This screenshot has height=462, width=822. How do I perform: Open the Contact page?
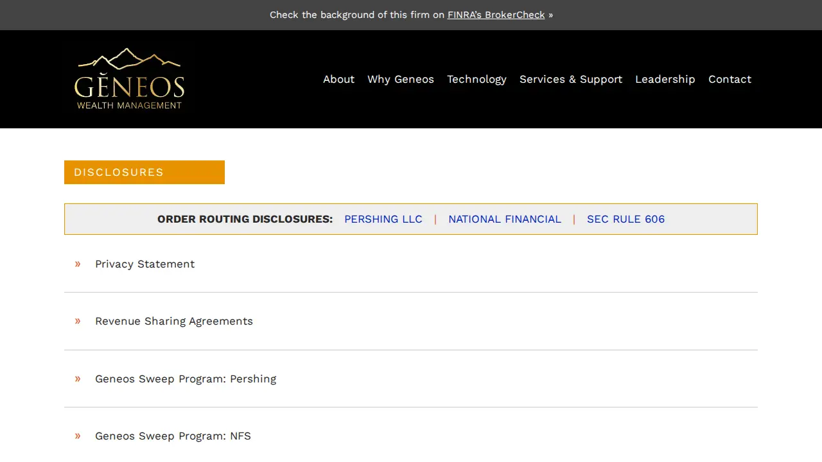tap(730, 79)
